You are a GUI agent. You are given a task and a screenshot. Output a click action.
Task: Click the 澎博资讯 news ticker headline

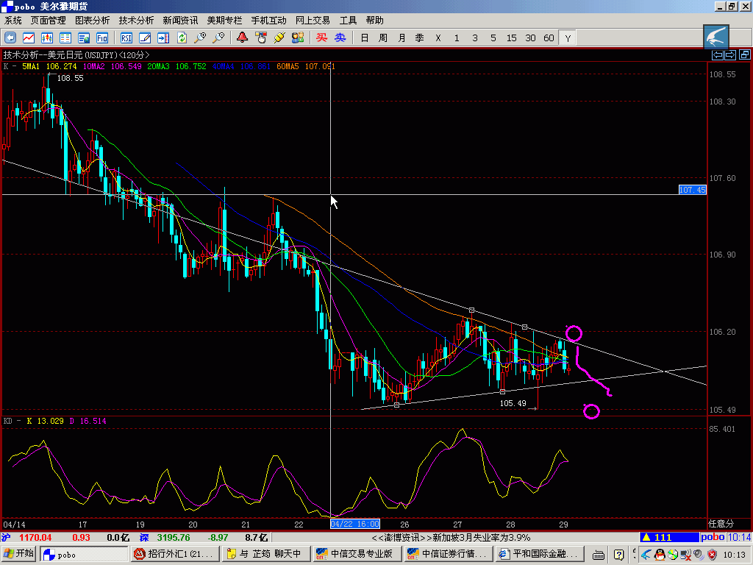pyautogui.click(x=451, y=537)
